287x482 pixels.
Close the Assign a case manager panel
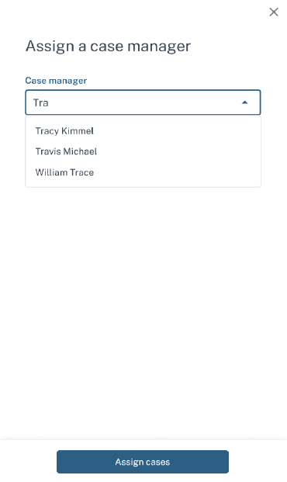point(274,12)
